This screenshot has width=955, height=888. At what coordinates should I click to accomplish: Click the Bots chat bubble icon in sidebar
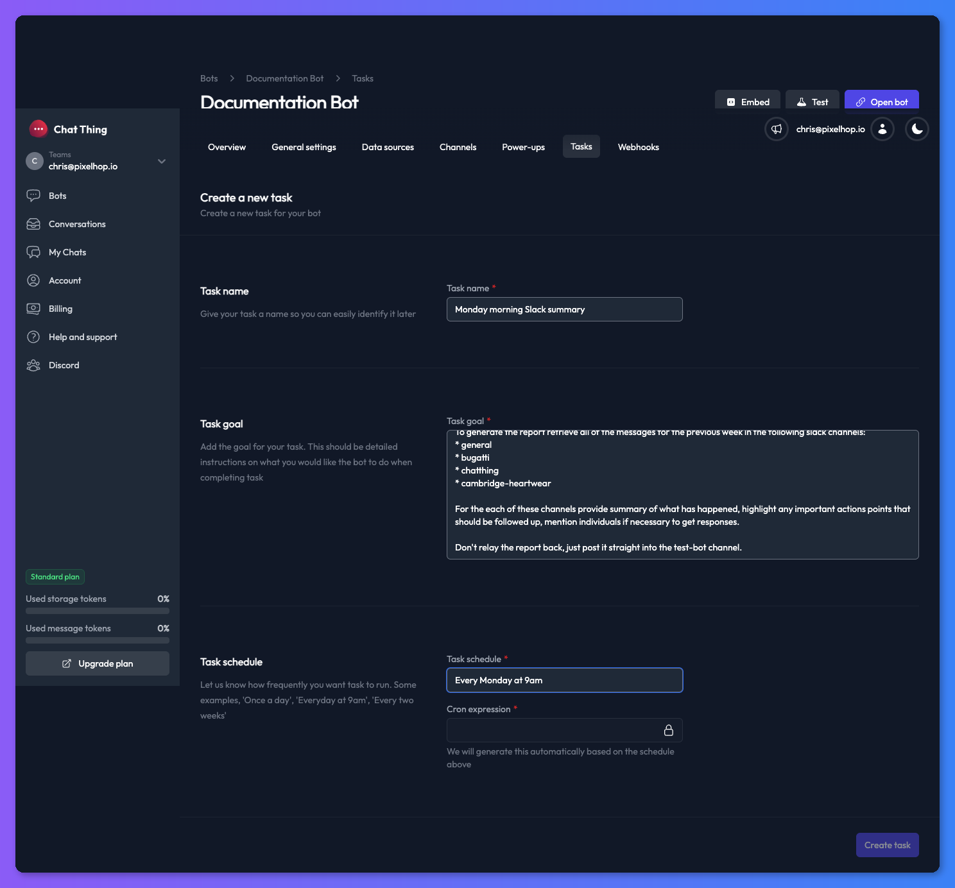33,196
